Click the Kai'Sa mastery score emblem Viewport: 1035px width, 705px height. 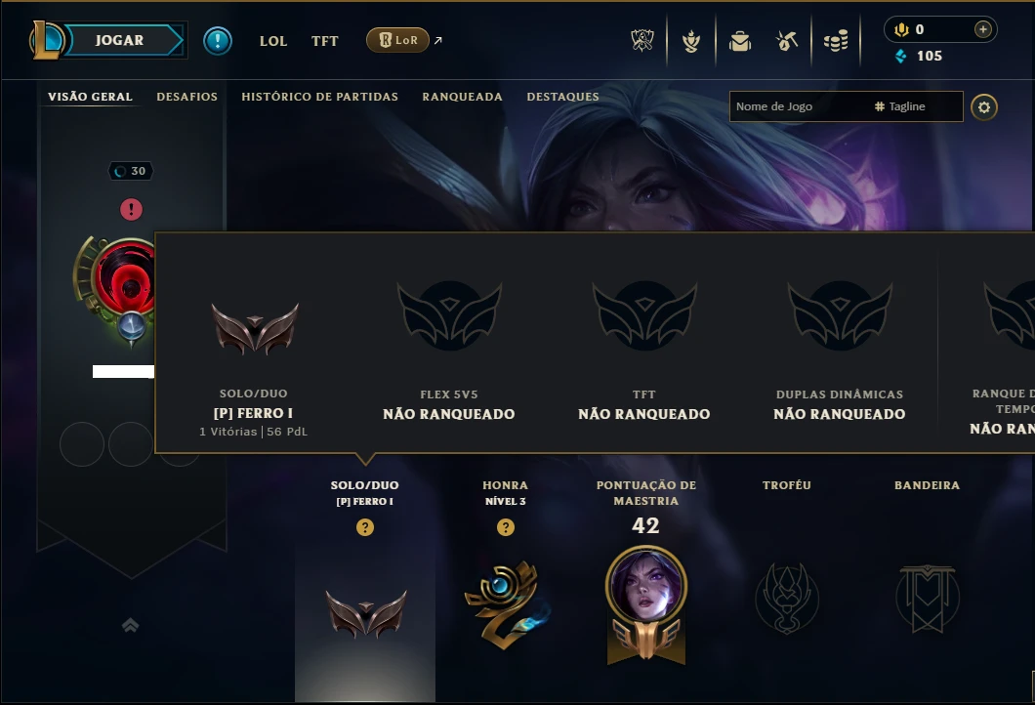pos(646,604)
